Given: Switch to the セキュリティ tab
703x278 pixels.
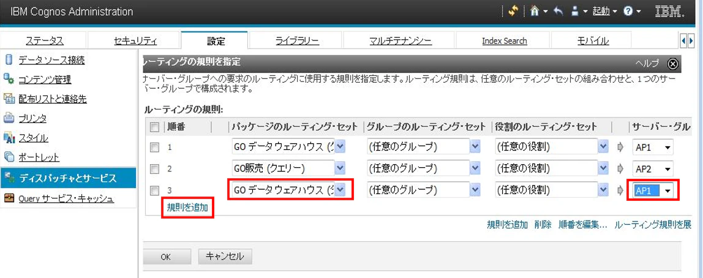Looking at the screenshot, I should pyautogui.click(x=135, y=41).
